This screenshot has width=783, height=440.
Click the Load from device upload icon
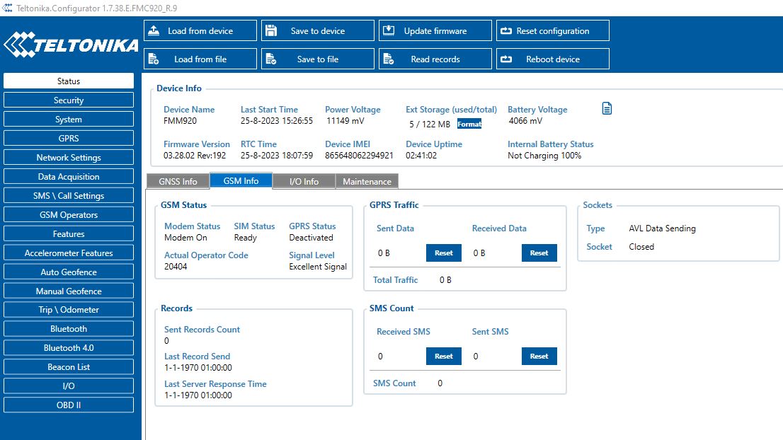pos(154,30)
